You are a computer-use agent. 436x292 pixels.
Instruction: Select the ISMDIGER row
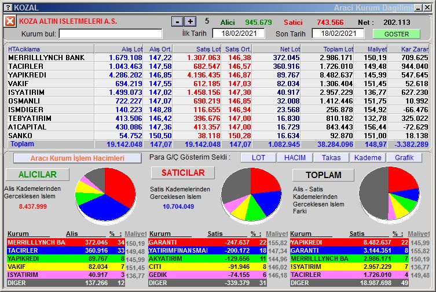tap(218, 110)
